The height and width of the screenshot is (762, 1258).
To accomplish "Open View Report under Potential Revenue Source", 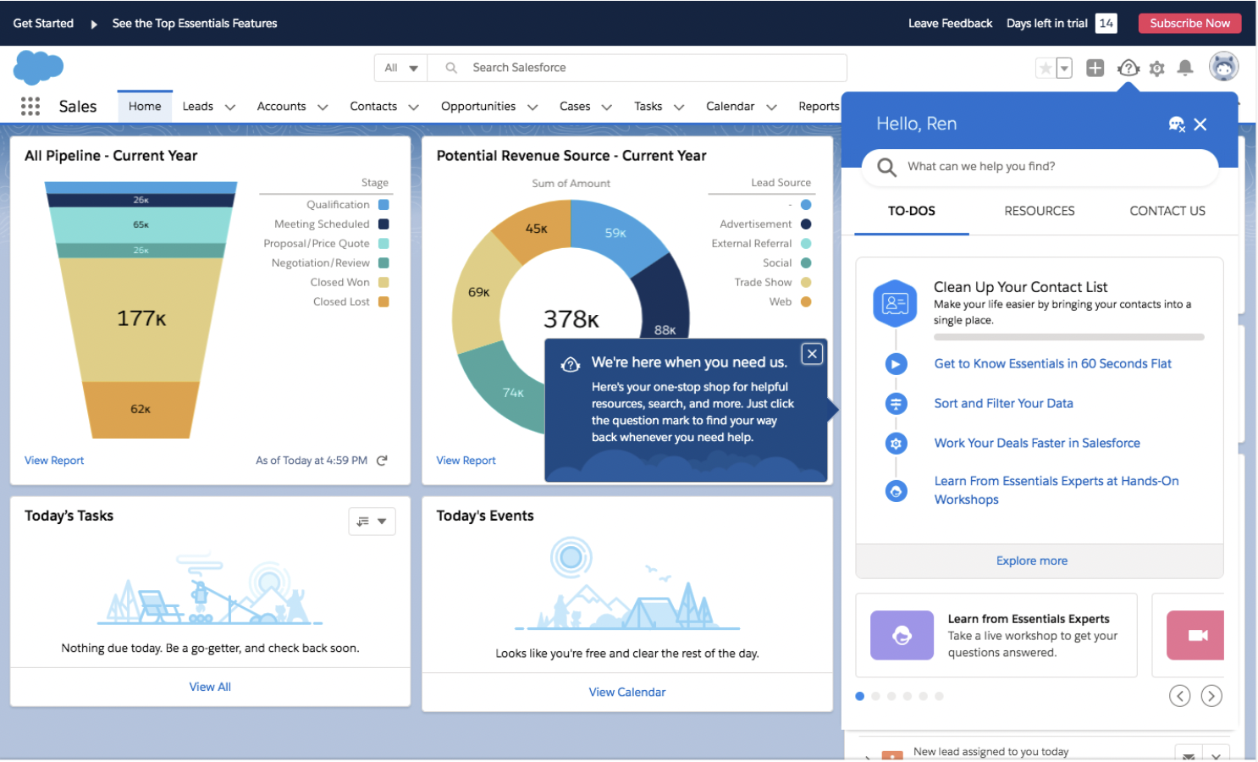I will tap(466, 461).
